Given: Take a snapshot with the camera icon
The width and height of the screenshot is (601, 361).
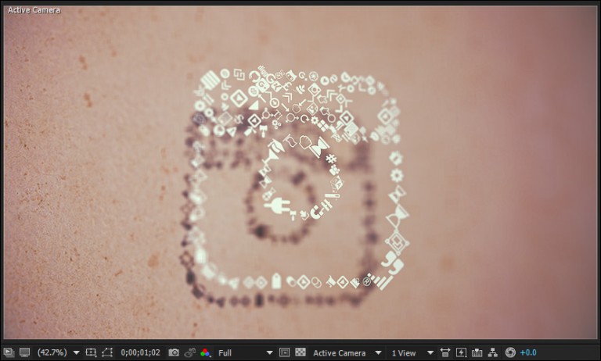Looking at the screenshot, I should point(174,353).
